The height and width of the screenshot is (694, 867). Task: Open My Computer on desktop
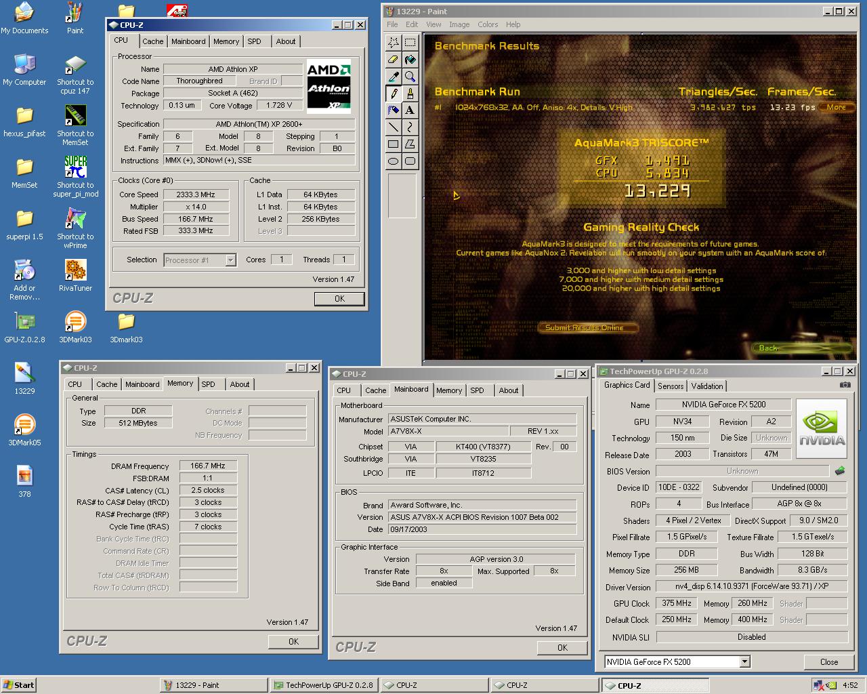click(x=24, y=69)
